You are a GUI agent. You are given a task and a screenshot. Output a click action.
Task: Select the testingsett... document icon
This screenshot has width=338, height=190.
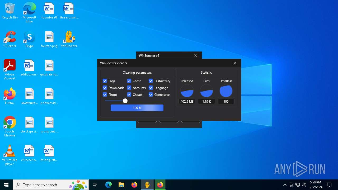pyautogui.click(x=49, y=154)
